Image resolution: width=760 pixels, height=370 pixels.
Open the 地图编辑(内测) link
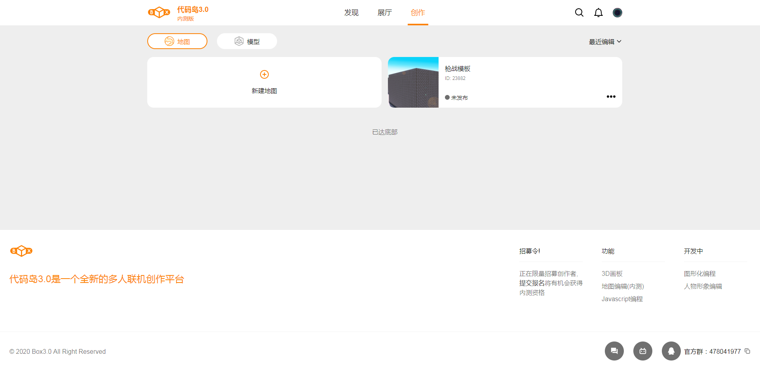[x=623, y=286]
